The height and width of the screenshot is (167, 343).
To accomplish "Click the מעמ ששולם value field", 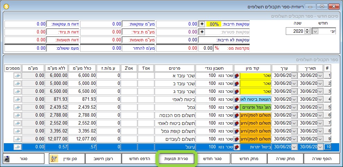I will point(25,48).
